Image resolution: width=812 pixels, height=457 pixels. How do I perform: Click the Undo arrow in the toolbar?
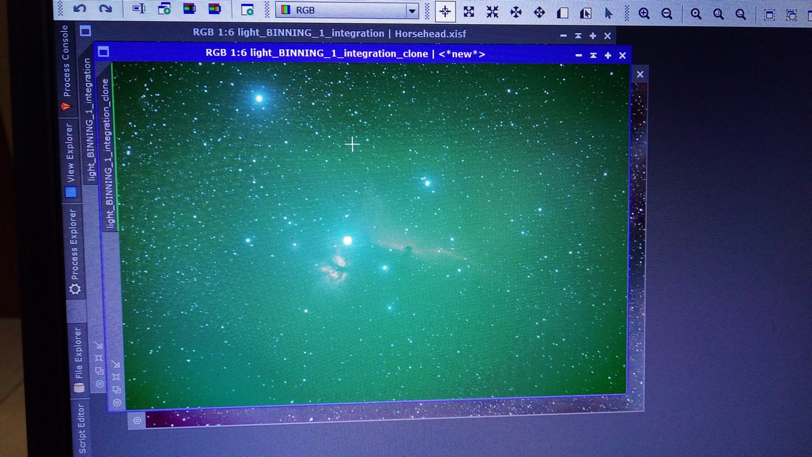click(x=79, y=9)
